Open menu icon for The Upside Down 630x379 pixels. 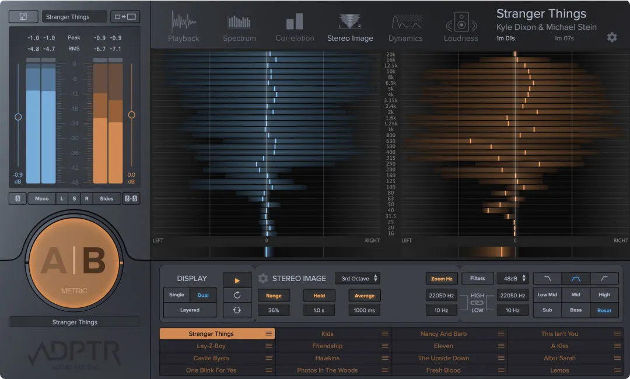point(501,358)
